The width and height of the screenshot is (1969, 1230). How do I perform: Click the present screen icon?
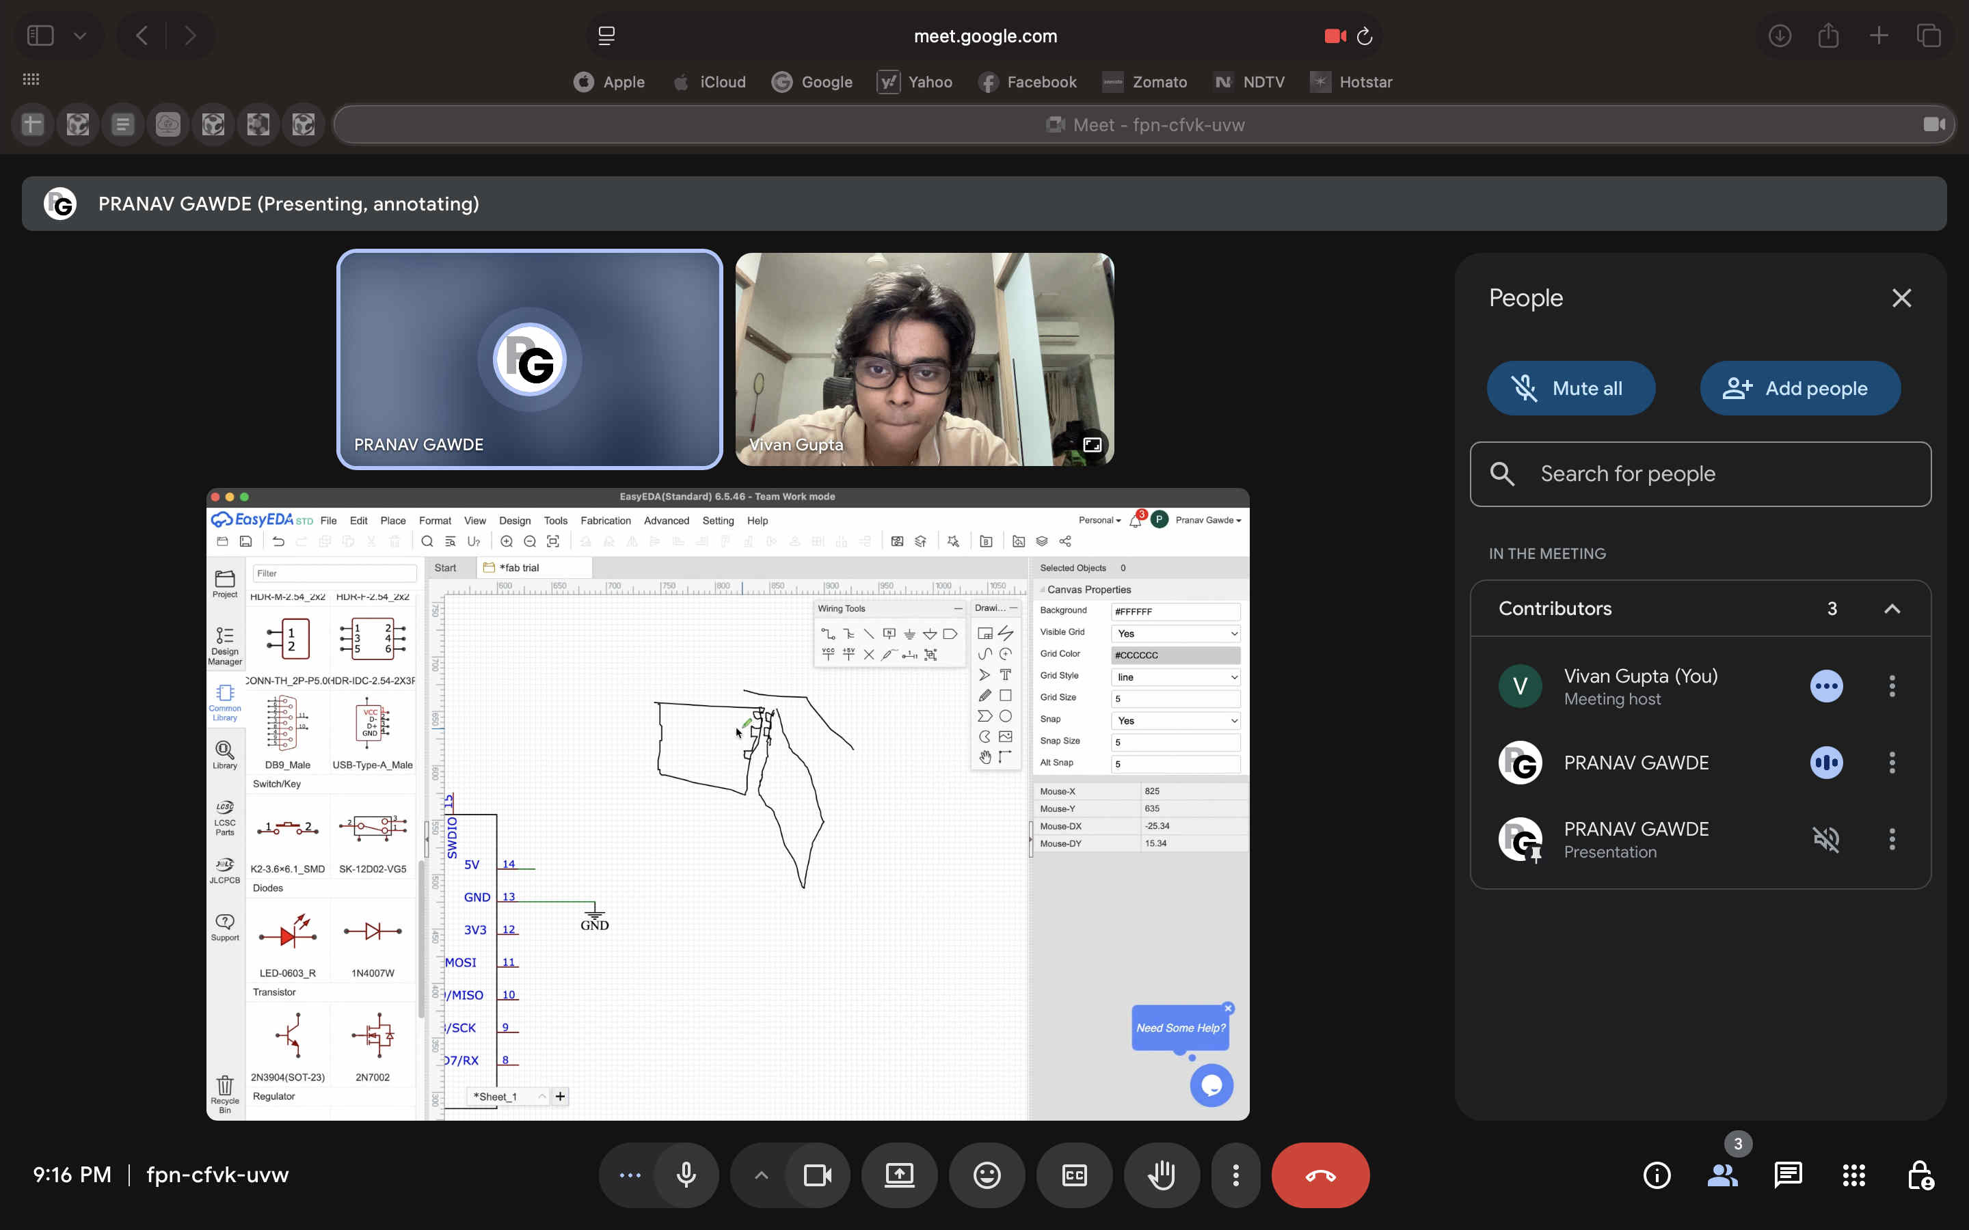click(899, 1175)
